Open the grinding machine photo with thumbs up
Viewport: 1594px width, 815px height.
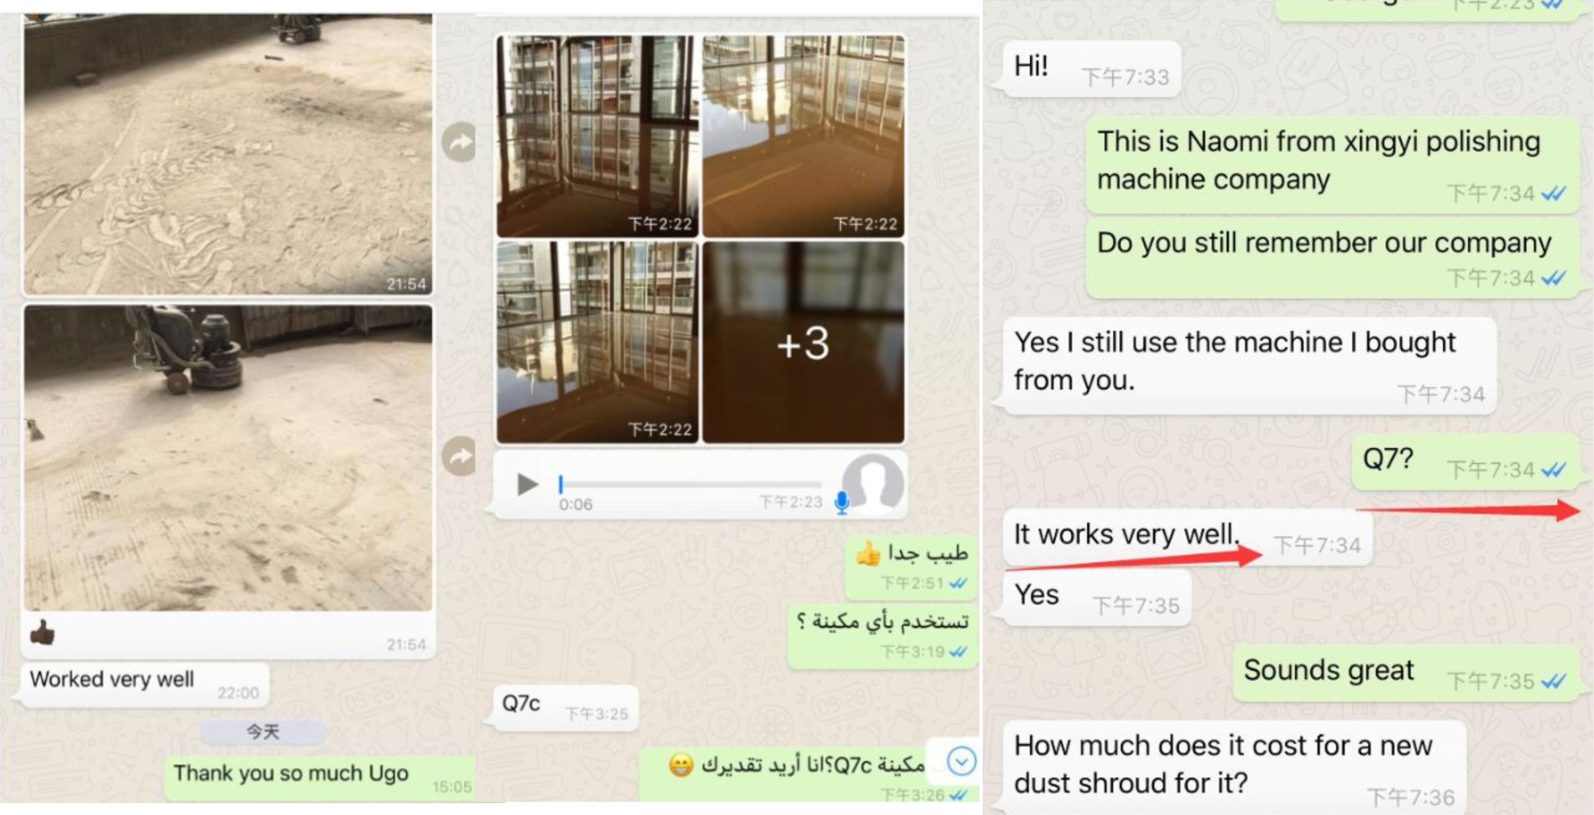228,458
